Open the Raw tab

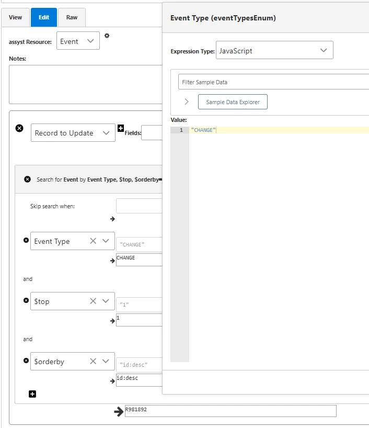(72, 17)
